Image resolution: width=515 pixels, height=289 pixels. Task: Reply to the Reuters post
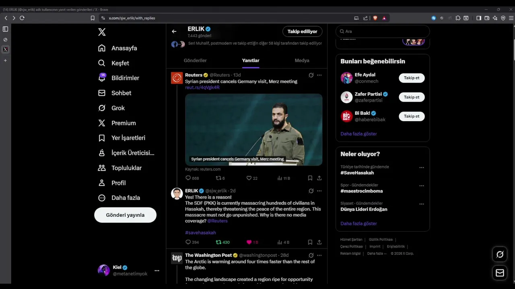(x=192, y=178)
